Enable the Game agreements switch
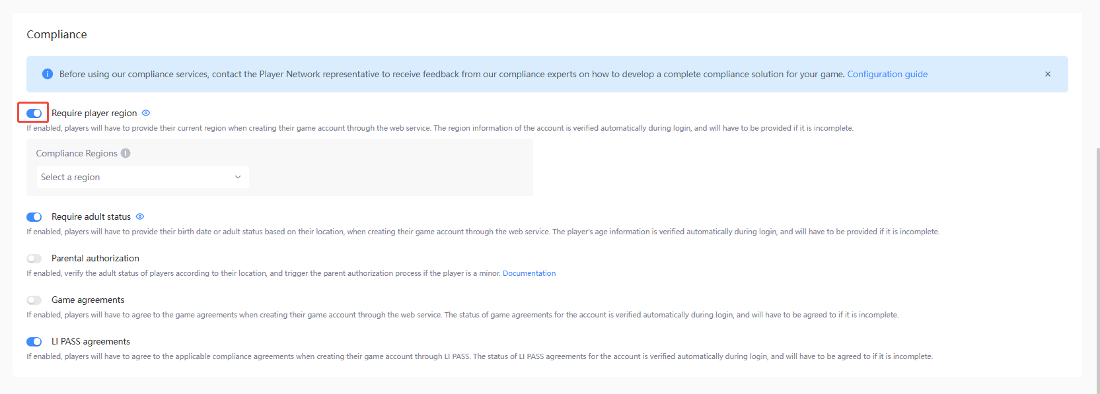Viewport: 1100px width, 394px height. [x=34, y=300]
